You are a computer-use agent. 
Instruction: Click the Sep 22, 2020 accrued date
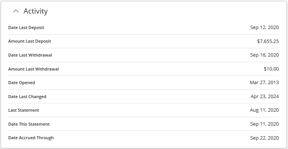265,138
